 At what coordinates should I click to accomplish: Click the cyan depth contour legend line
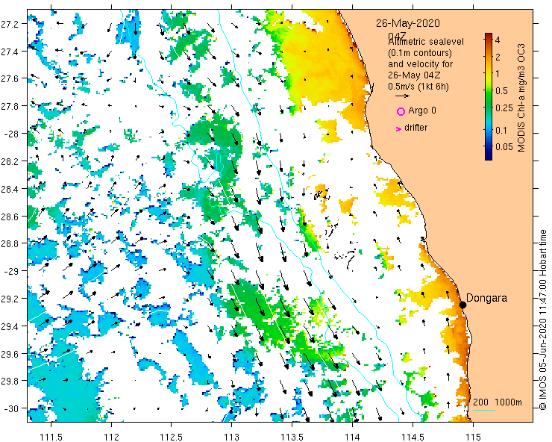pos(483,411)
